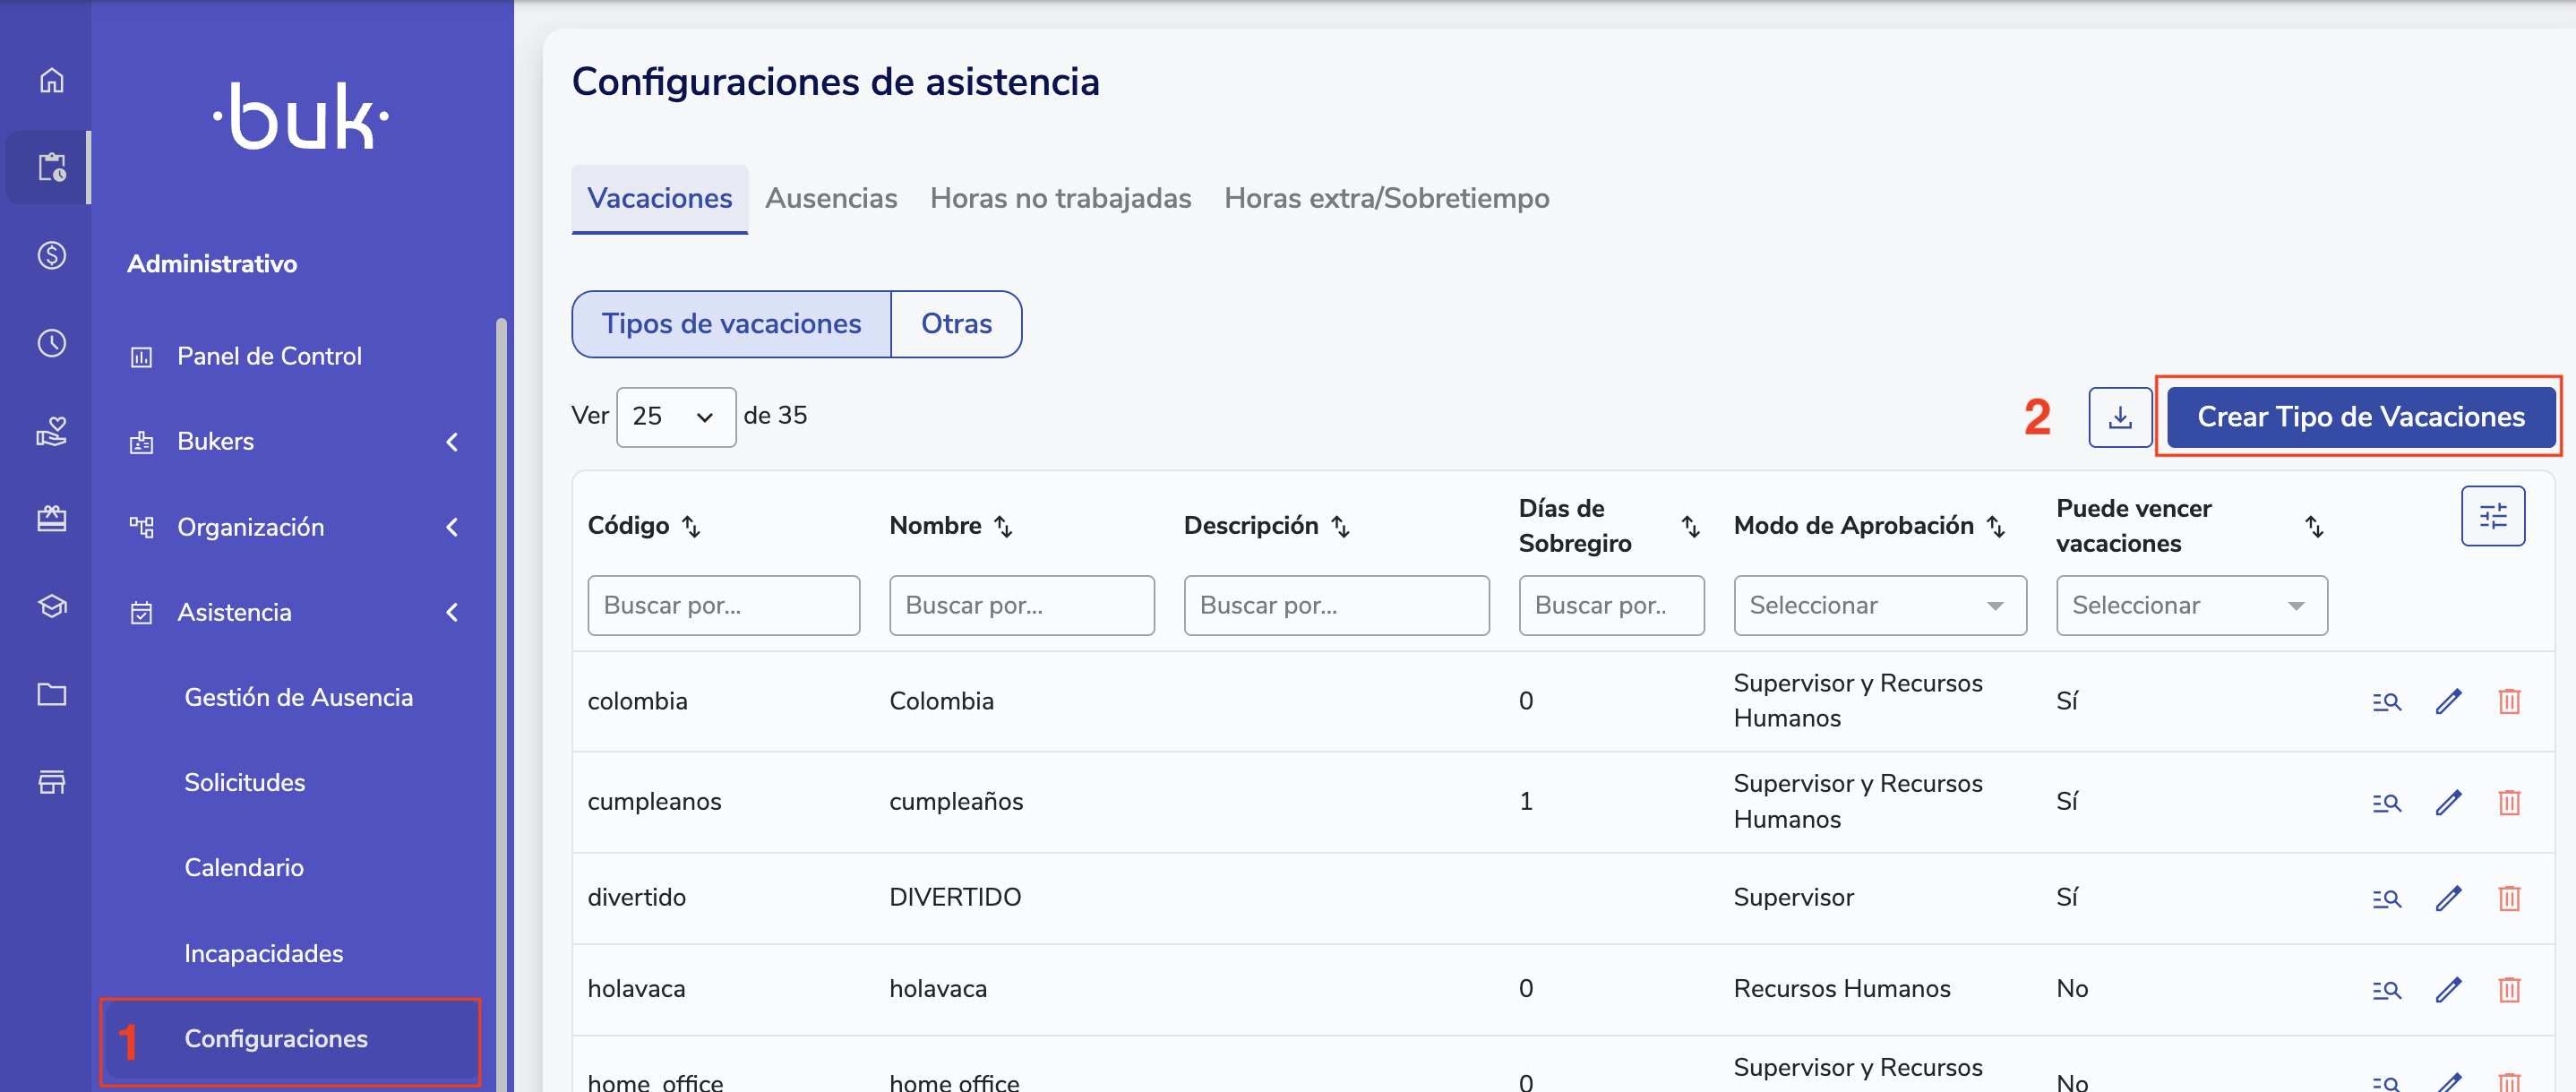Switch to the Vacaciones tab
Image resolution: width=2576 pixels, height=1092 pixels.
tap(660, 199)
